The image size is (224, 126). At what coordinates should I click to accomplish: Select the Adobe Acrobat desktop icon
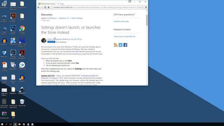[22, 54]
